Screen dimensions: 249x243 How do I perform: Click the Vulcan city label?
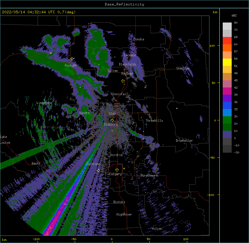157,229
